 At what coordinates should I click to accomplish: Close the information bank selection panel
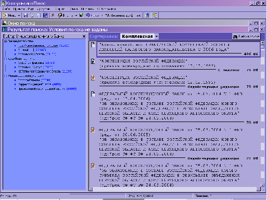84,36
